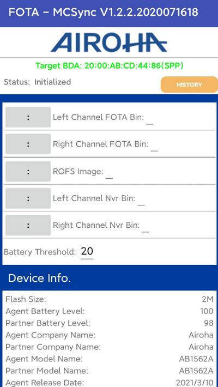
Task: Select the Agent Model Name AB1562A
Action: [x=196, y=359]
